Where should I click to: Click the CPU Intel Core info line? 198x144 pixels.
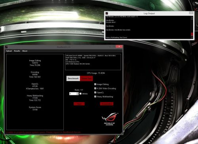pos(91,56)
